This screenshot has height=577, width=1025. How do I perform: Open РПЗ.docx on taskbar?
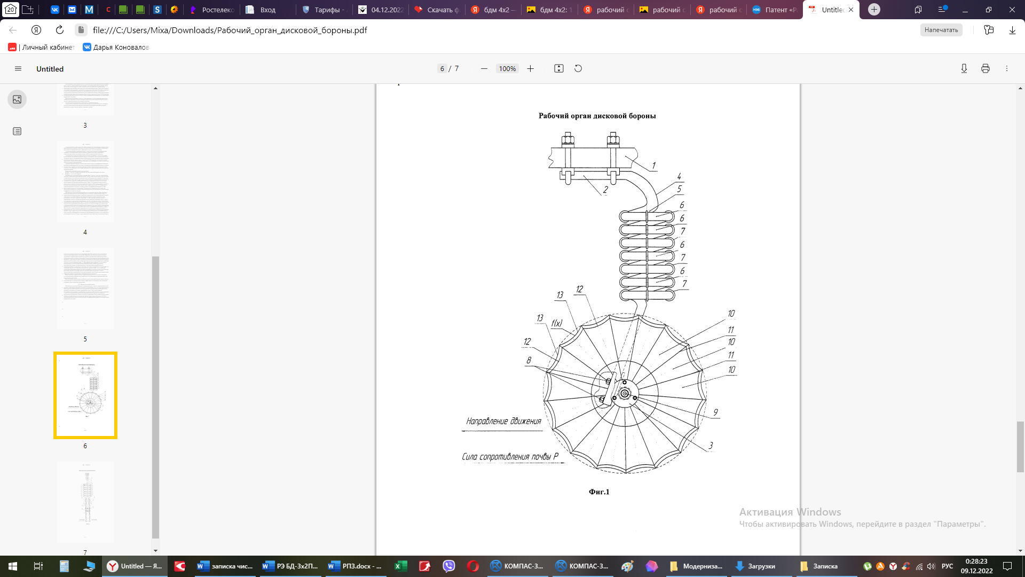click(356, 566)
